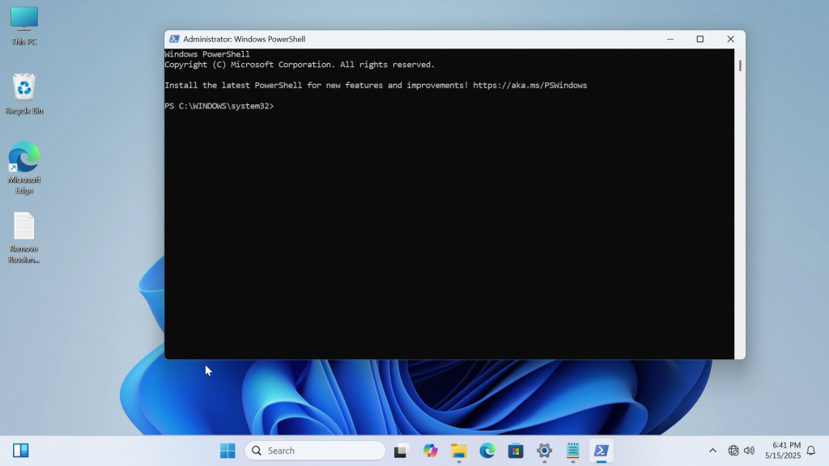Click the taskbar Search box

click(x=315, y=451)
